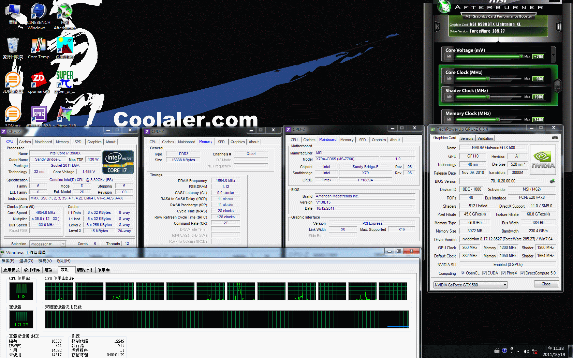
Task: Open Processor #1 selection dropdown in CPU-Z
Action: [47, 244]
